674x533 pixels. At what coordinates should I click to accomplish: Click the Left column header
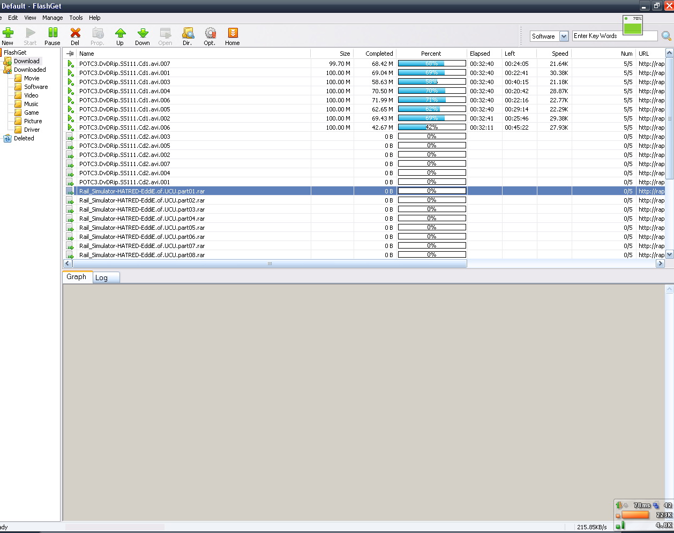pyautogui.click(x=519, y=54)
